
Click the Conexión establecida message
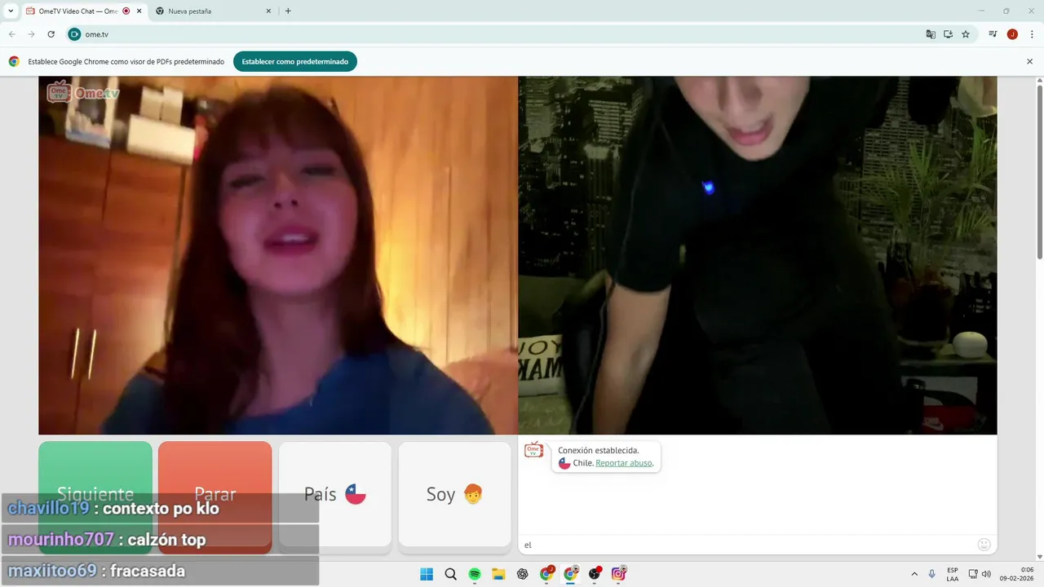click(x=599, y=450)
